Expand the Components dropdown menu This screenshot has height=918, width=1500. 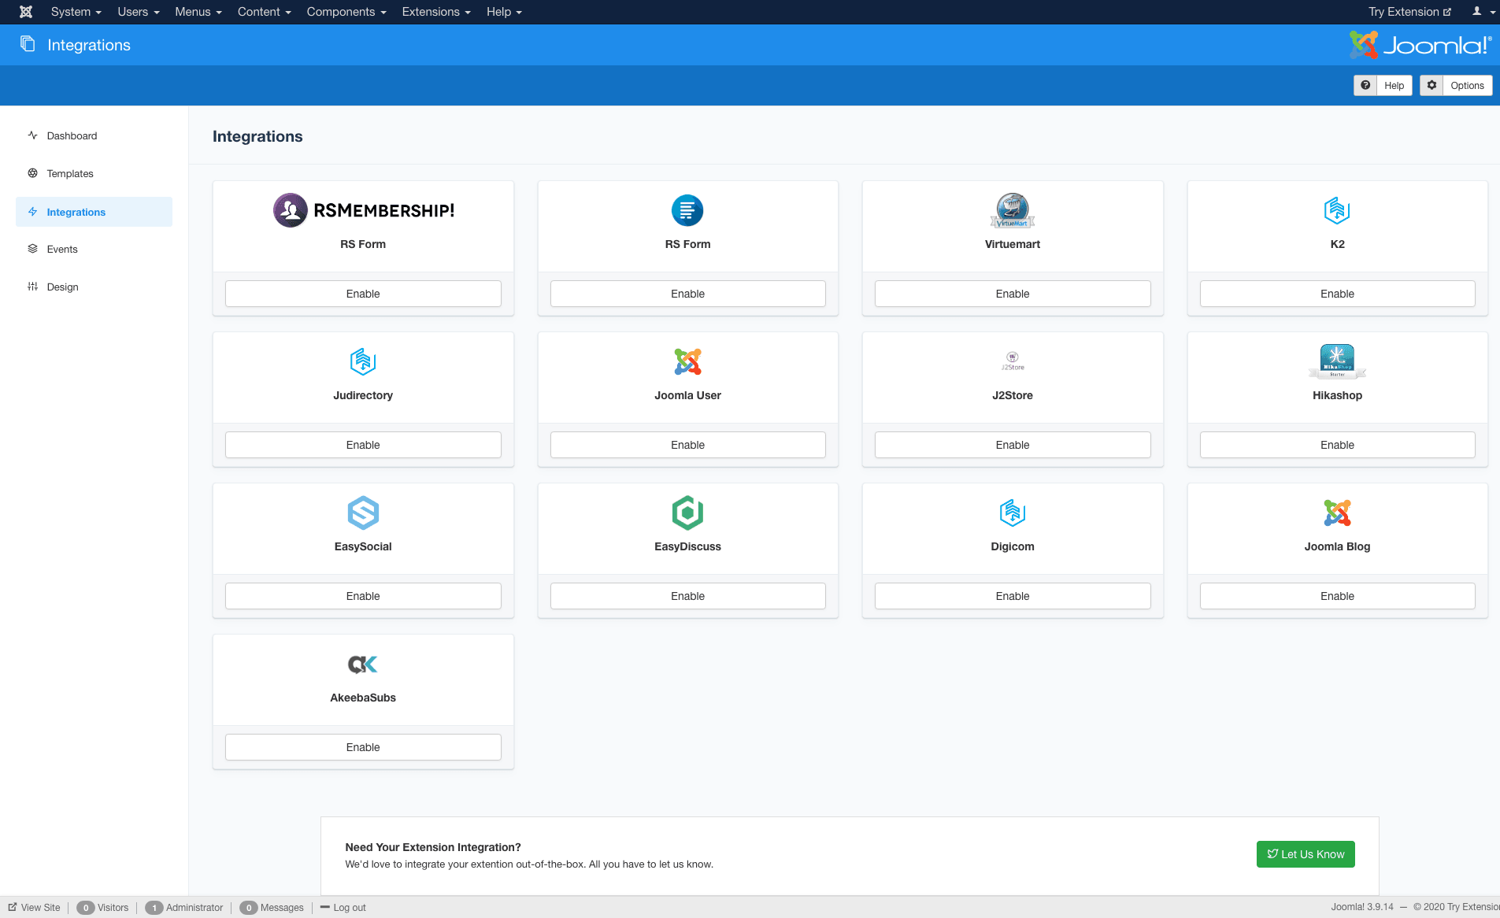click(346, 12)
